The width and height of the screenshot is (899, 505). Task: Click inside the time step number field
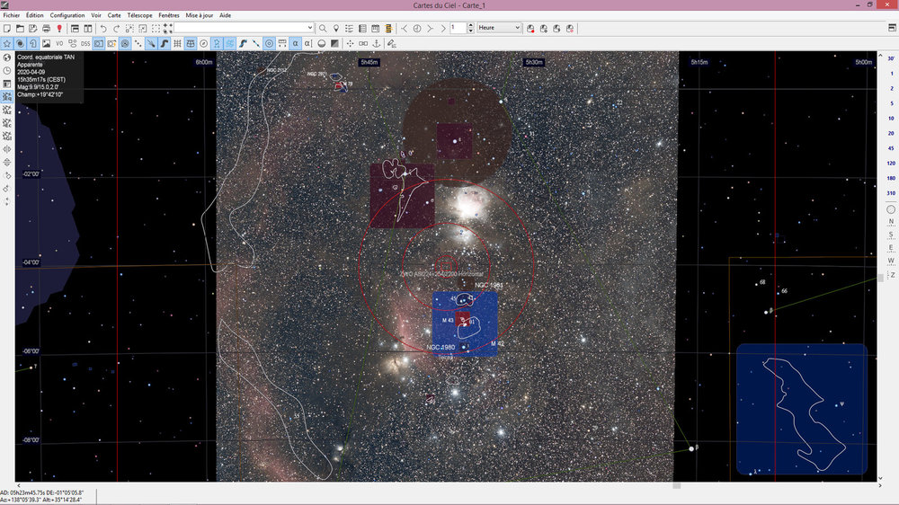pos(458,28)
